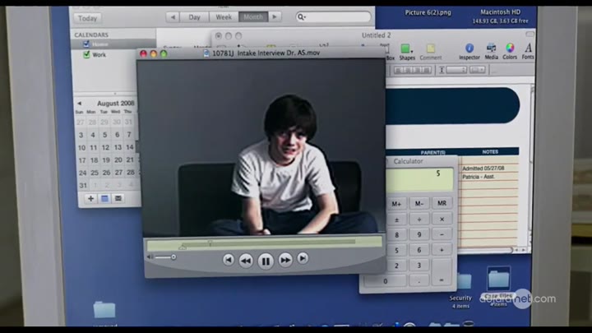The width and height of the screenshot is (592, 333).
Task: Expand the Shapes dropdown
Action: [407, 51]
